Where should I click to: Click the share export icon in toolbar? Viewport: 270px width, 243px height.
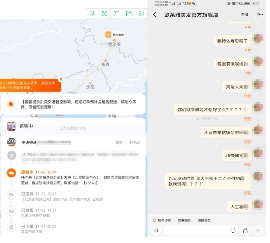(x=129, y=14)
